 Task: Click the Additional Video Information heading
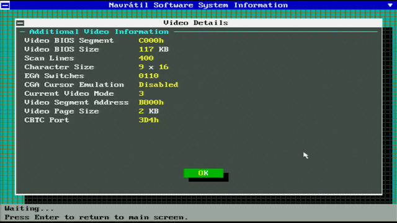pyautogui.click(x=99, y=32)
